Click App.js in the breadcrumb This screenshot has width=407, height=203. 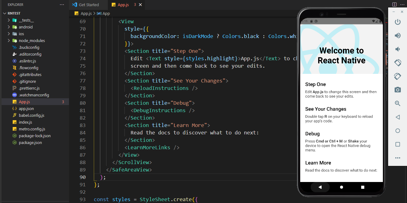pos(86,13)
